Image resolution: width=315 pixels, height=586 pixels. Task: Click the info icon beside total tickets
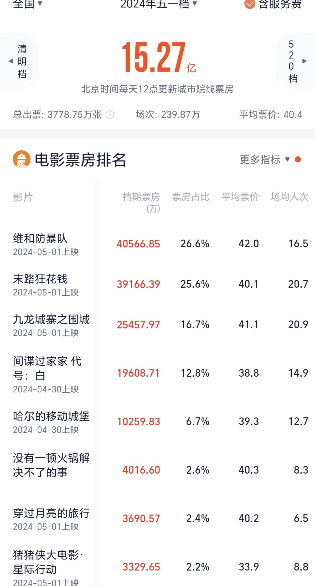point(110,115)
